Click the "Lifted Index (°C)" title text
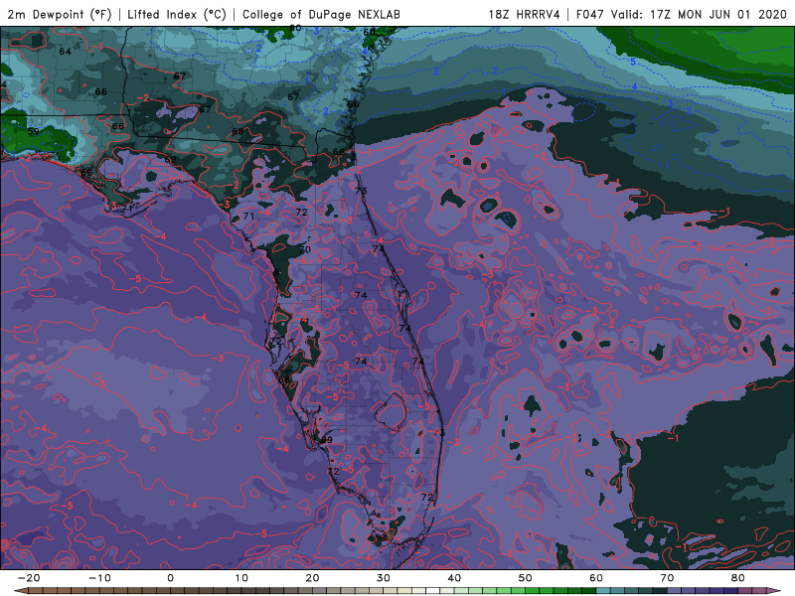The width and height of the screenshot is (795, 596). click(x=177, y=15)
